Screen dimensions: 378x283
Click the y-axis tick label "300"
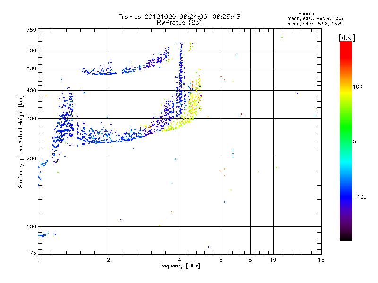pos(31,119)
